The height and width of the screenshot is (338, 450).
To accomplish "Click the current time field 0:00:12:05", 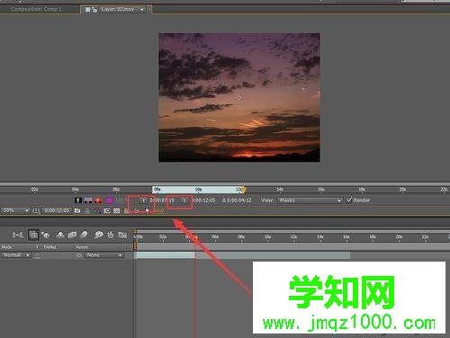I will click(57, 210).
